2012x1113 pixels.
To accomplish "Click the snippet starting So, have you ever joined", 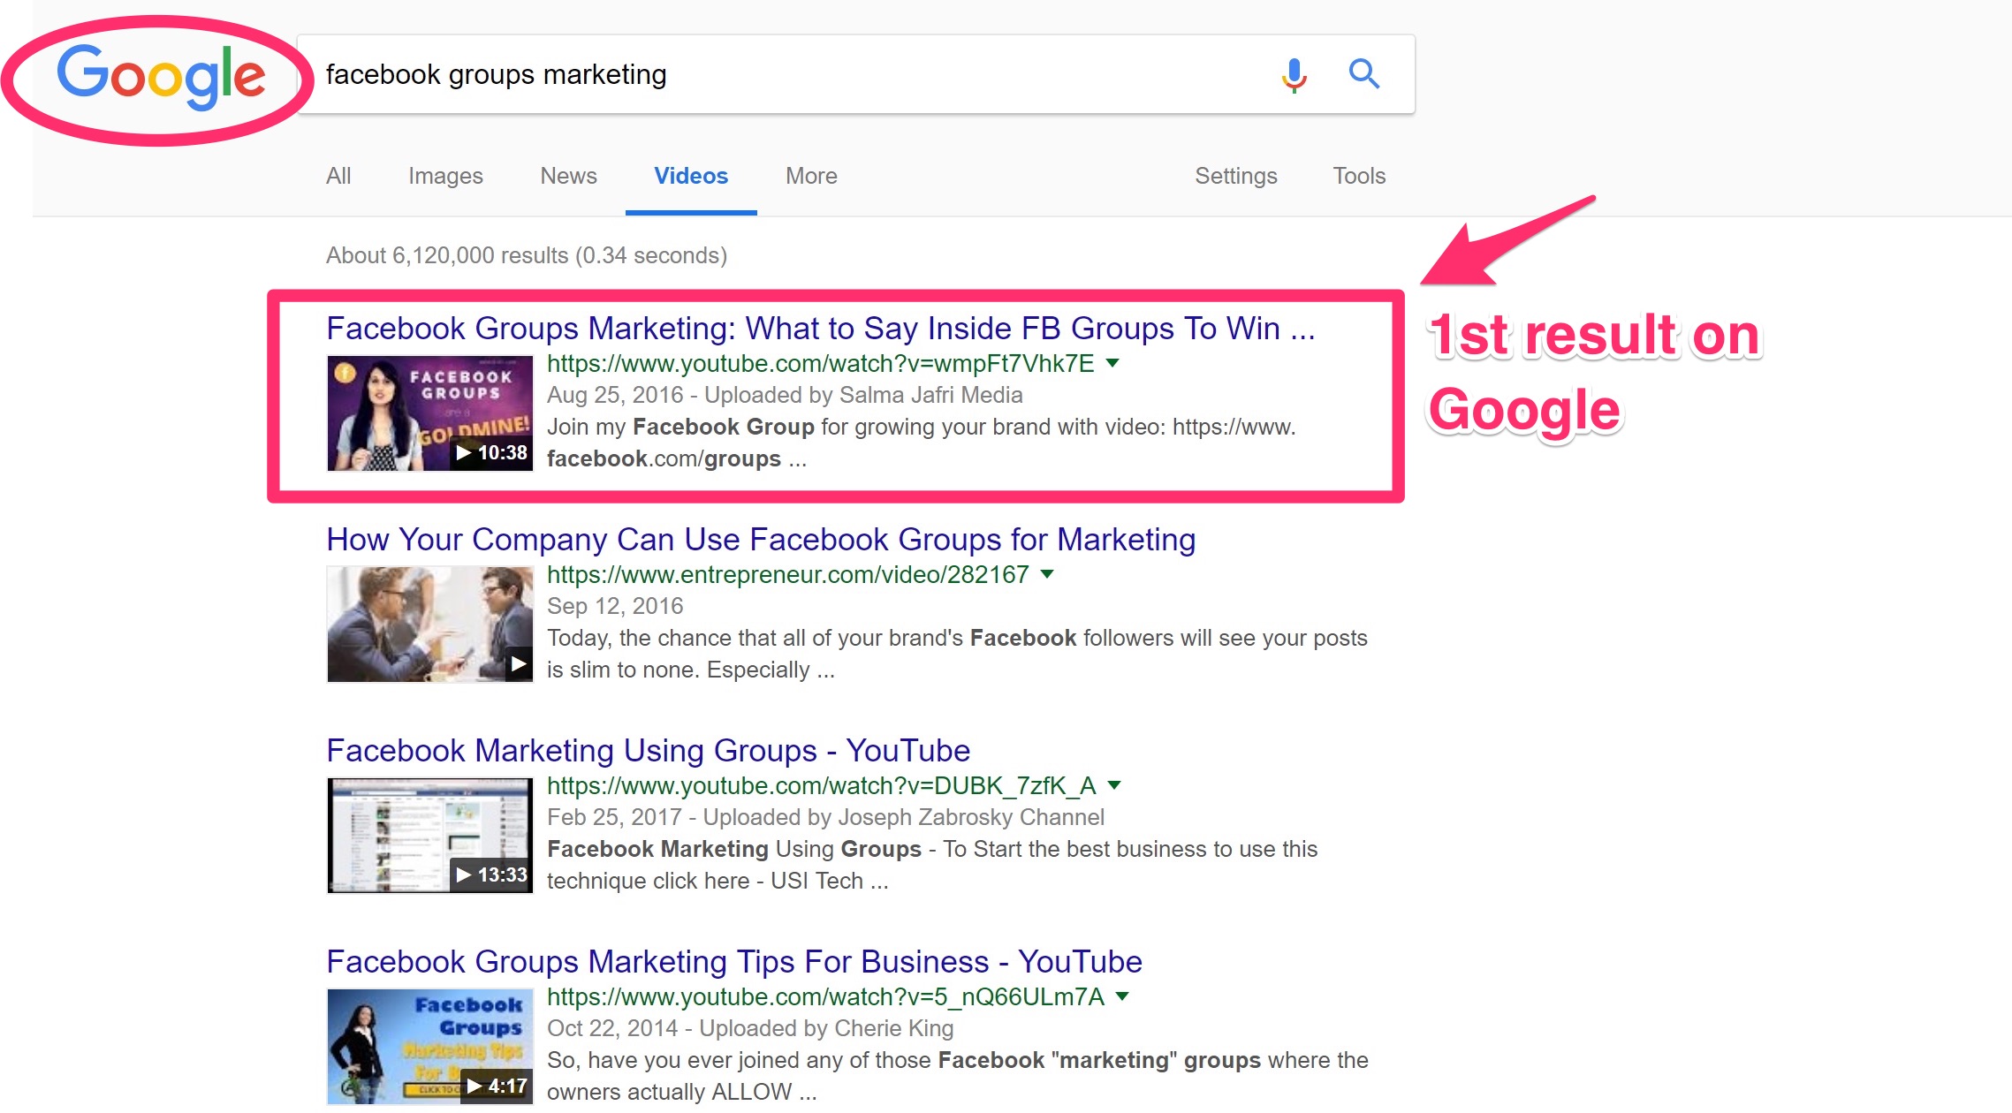I will (958, 1076).
